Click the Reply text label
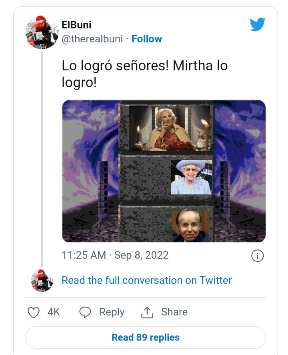 click(x=112, y=312)
